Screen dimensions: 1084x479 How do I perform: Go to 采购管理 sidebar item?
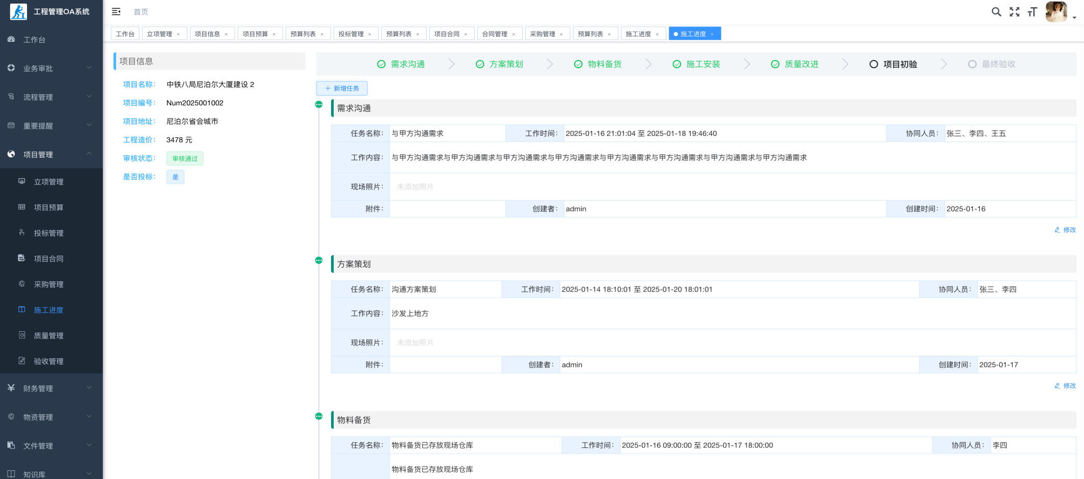(48, 285)
